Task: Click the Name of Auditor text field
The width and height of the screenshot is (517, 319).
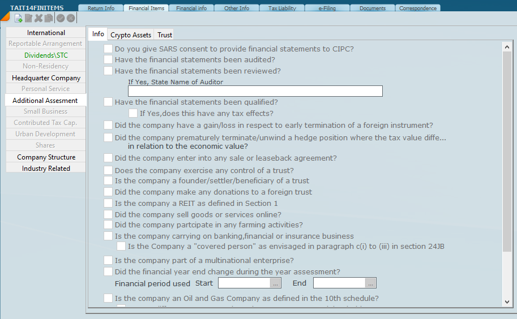Action: [255, 92]
